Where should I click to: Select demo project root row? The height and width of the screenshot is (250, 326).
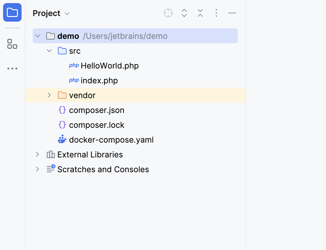click(x=135, y=36)
